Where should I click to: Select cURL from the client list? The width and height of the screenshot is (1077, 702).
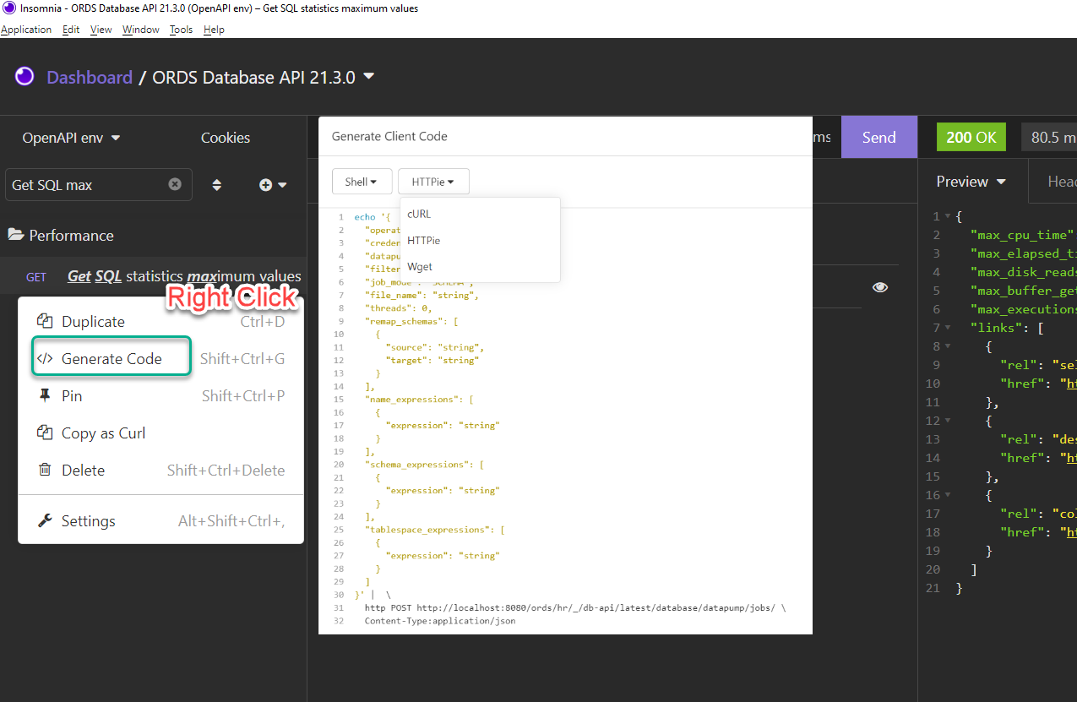point(480,214)
